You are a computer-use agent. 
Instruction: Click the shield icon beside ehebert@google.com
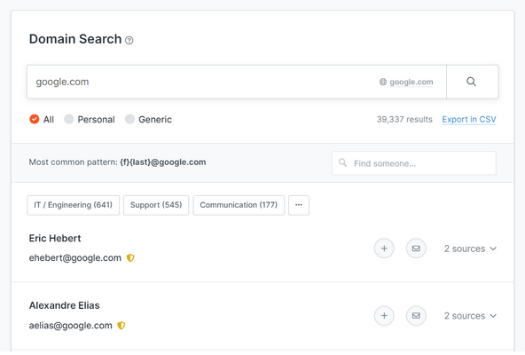(x=130, y=257)
